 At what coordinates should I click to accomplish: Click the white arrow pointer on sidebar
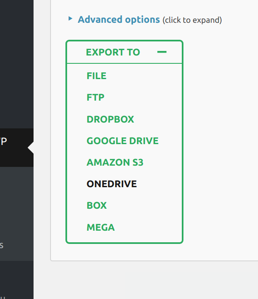click(31, 147)
